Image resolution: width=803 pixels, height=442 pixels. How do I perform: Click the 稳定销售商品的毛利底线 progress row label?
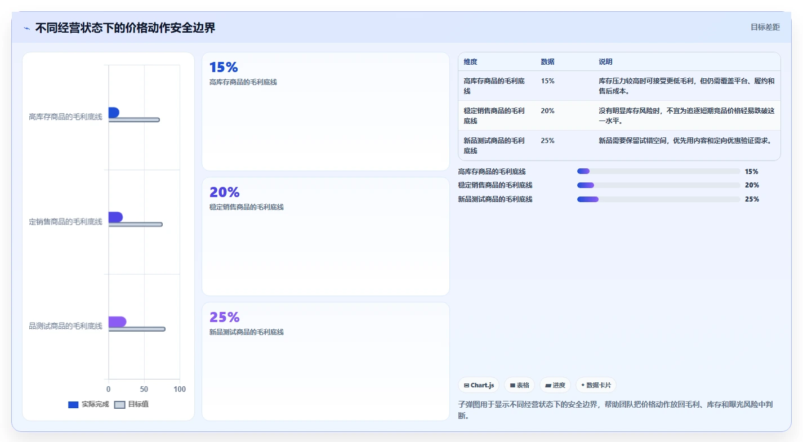495,185
